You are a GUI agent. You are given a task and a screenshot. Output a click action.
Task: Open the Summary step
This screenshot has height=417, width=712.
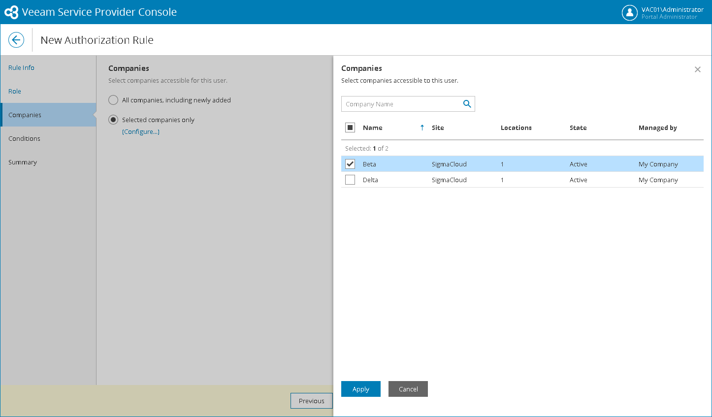pyautogui.click(x=23, y=162)
